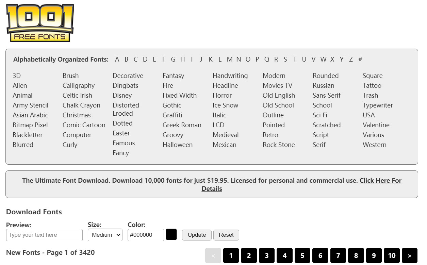Browse fonts starting with letter Z

(351, 59)
